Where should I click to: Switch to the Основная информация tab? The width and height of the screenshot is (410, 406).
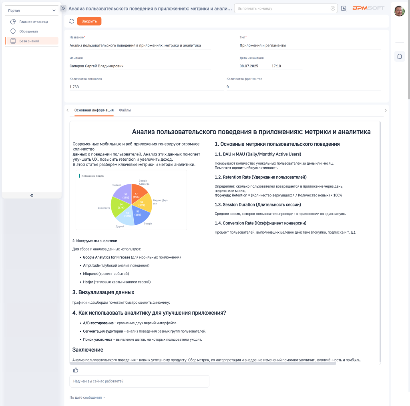coord(94,110)
